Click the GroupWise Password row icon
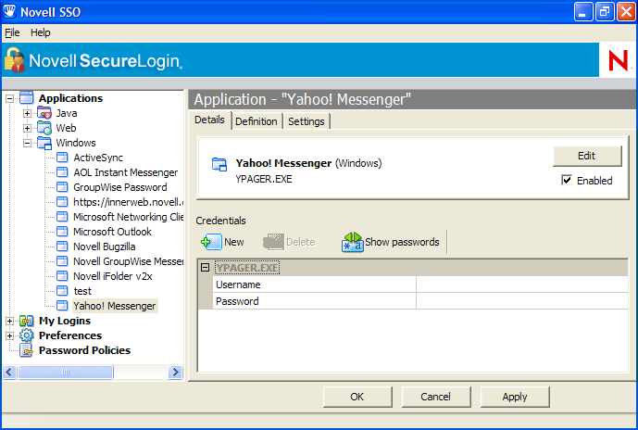Screen dimensions: 638x430 [x=62, y=187]
